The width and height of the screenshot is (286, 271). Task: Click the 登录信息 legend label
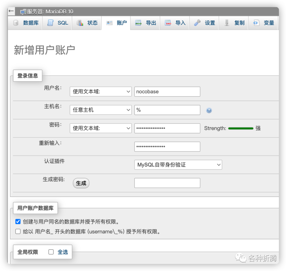tap(28, 76)
